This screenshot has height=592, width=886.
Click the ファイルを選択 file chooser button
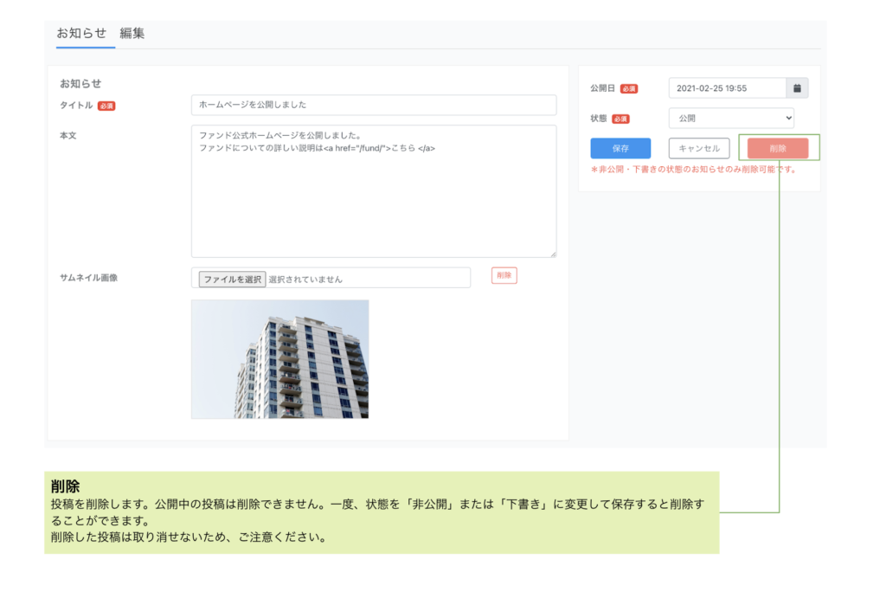(x=231, y=280)
